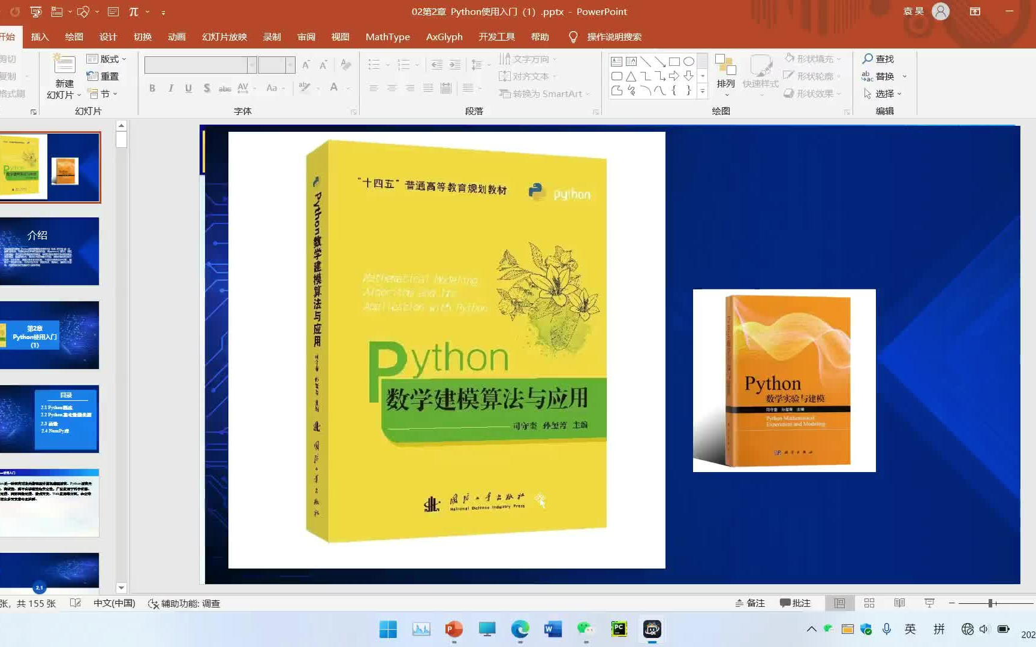Select the 介绍 slide thumbnail
The height and width of the screenshot is (647, 1036).
point(49,251)
